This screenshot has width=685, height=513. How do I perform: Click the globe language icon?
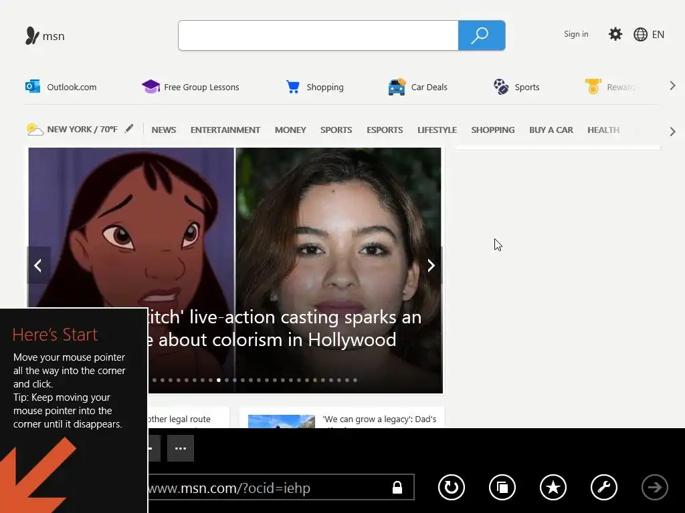pos(640,35)
